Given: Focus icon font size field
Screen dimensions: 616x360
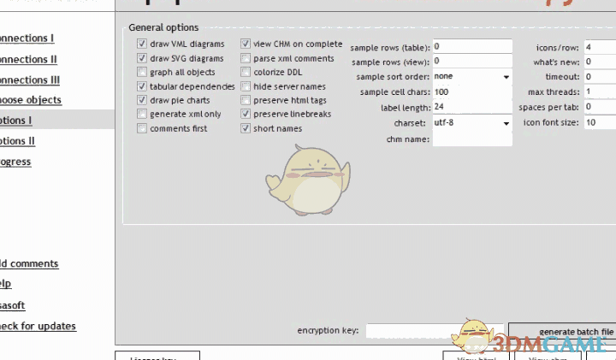Looking at the screenshot, I should click(600, 122).
